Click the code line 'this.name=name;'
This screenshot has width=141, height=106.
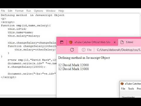(21, 32)
